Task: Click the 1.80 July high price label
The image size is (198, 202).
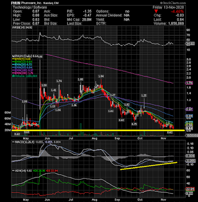Action: (x=81, y=79)
